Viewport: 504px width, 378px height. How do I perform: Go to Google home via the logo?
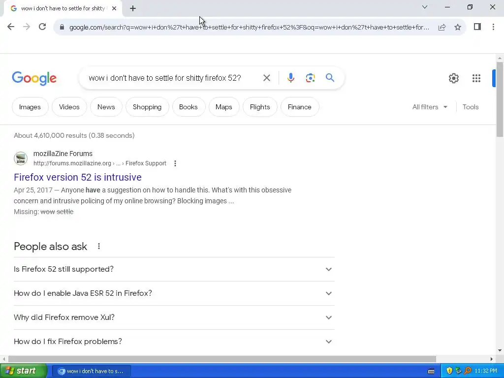34,78
